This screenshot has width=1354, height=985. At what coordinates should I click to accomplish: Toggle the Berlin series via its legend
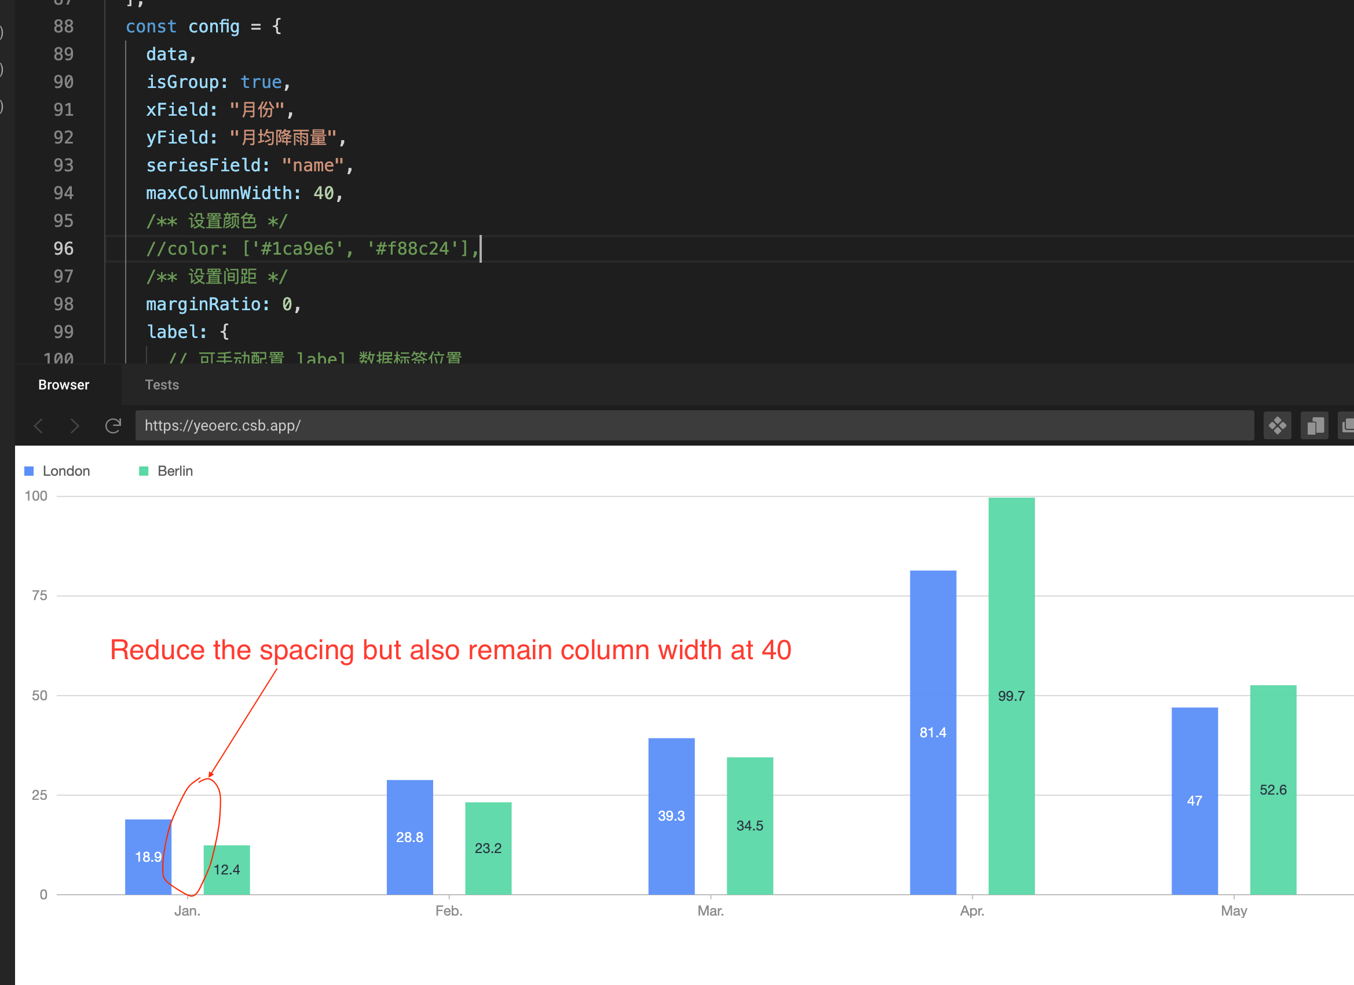click(x=174, y=471)
